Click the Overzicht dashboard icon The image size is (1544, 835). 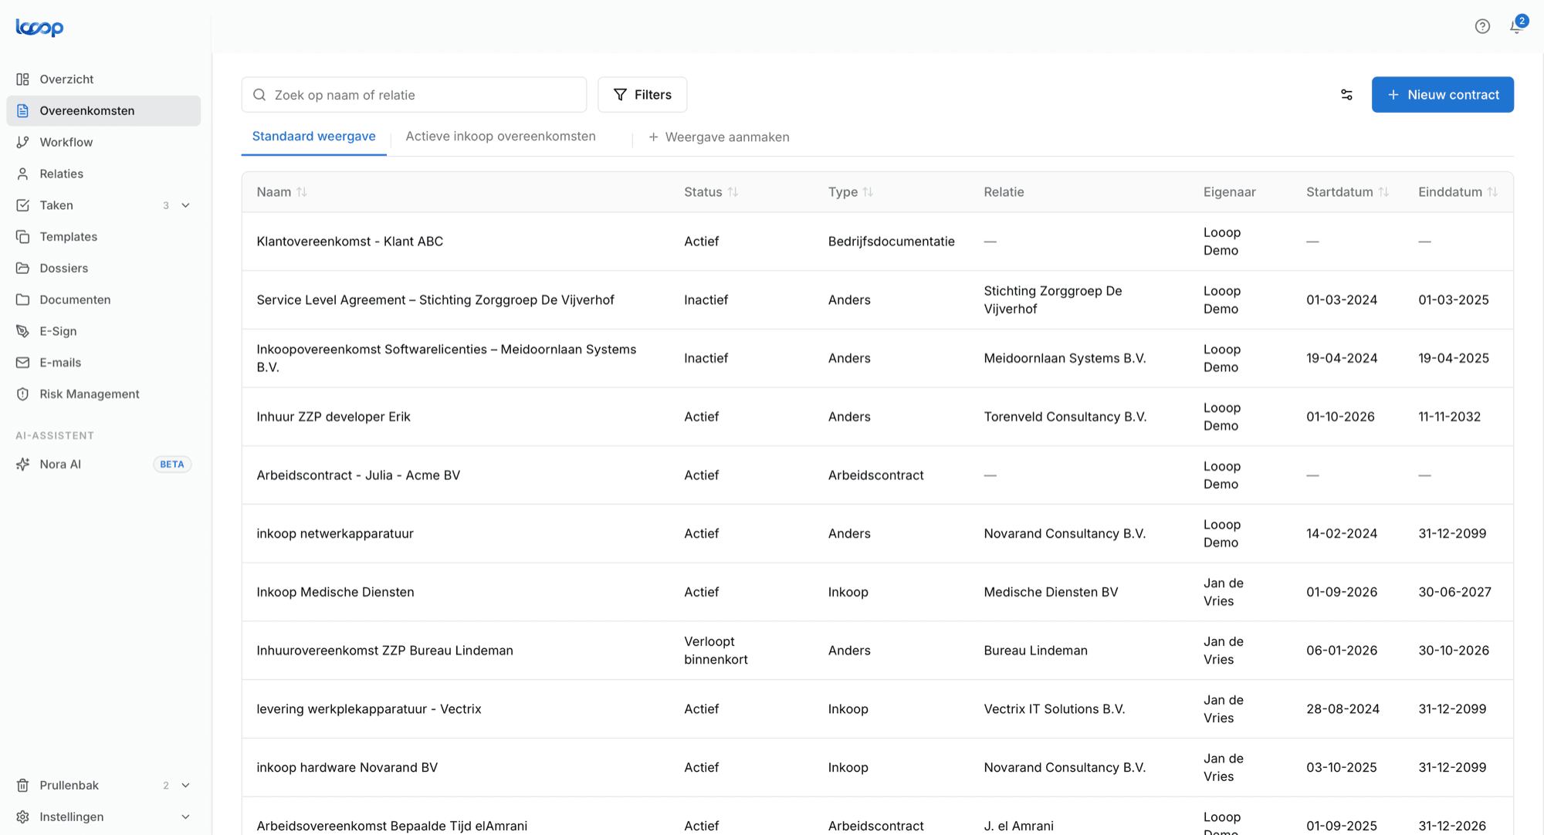pyautogui.click(x=23, y=79)
